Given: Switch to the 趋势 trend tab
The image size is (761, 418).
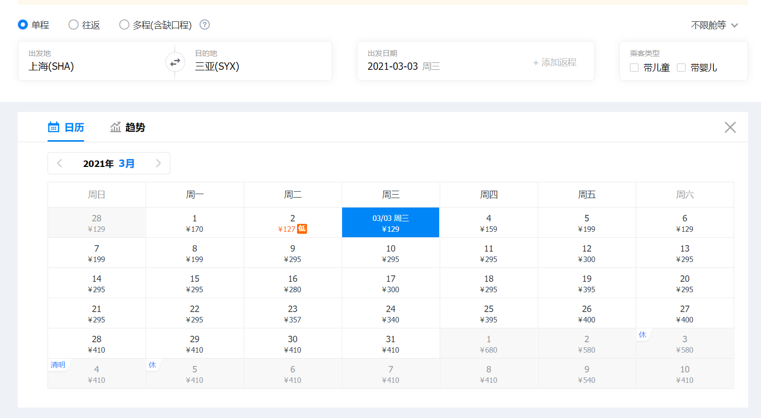Looking at the screenshot, I should click(128, 127).
